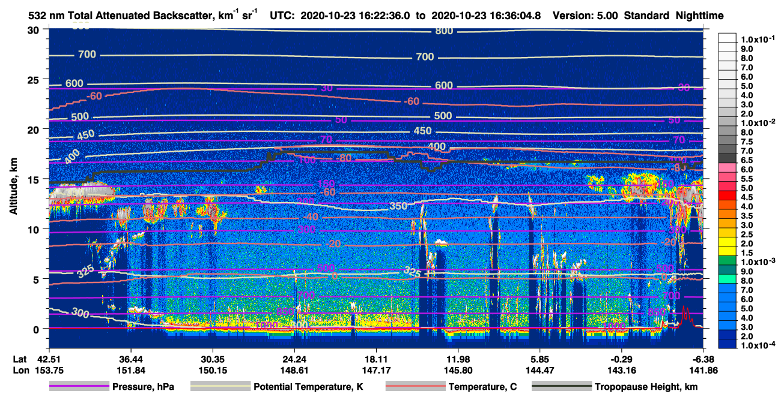This screenshot has width=781, height=400.
Task: Click the 'Lat' row label
Action: [x=19, y=359]
